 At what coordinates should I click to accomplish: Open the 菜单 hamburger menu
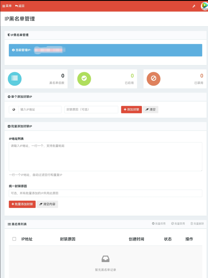point(7,6)
